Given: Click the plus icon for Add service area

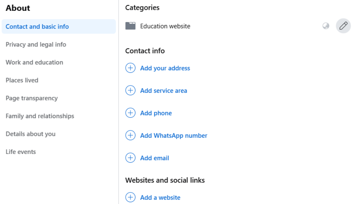Looking at the screenshot, I should (x=130, y=90).
